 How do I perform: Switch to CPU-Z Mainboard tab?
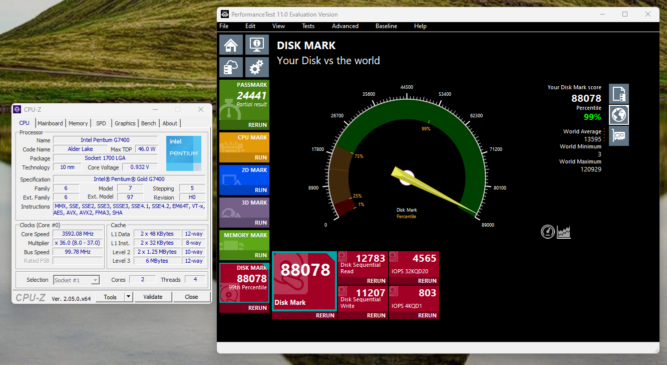[x=50, y=123]
